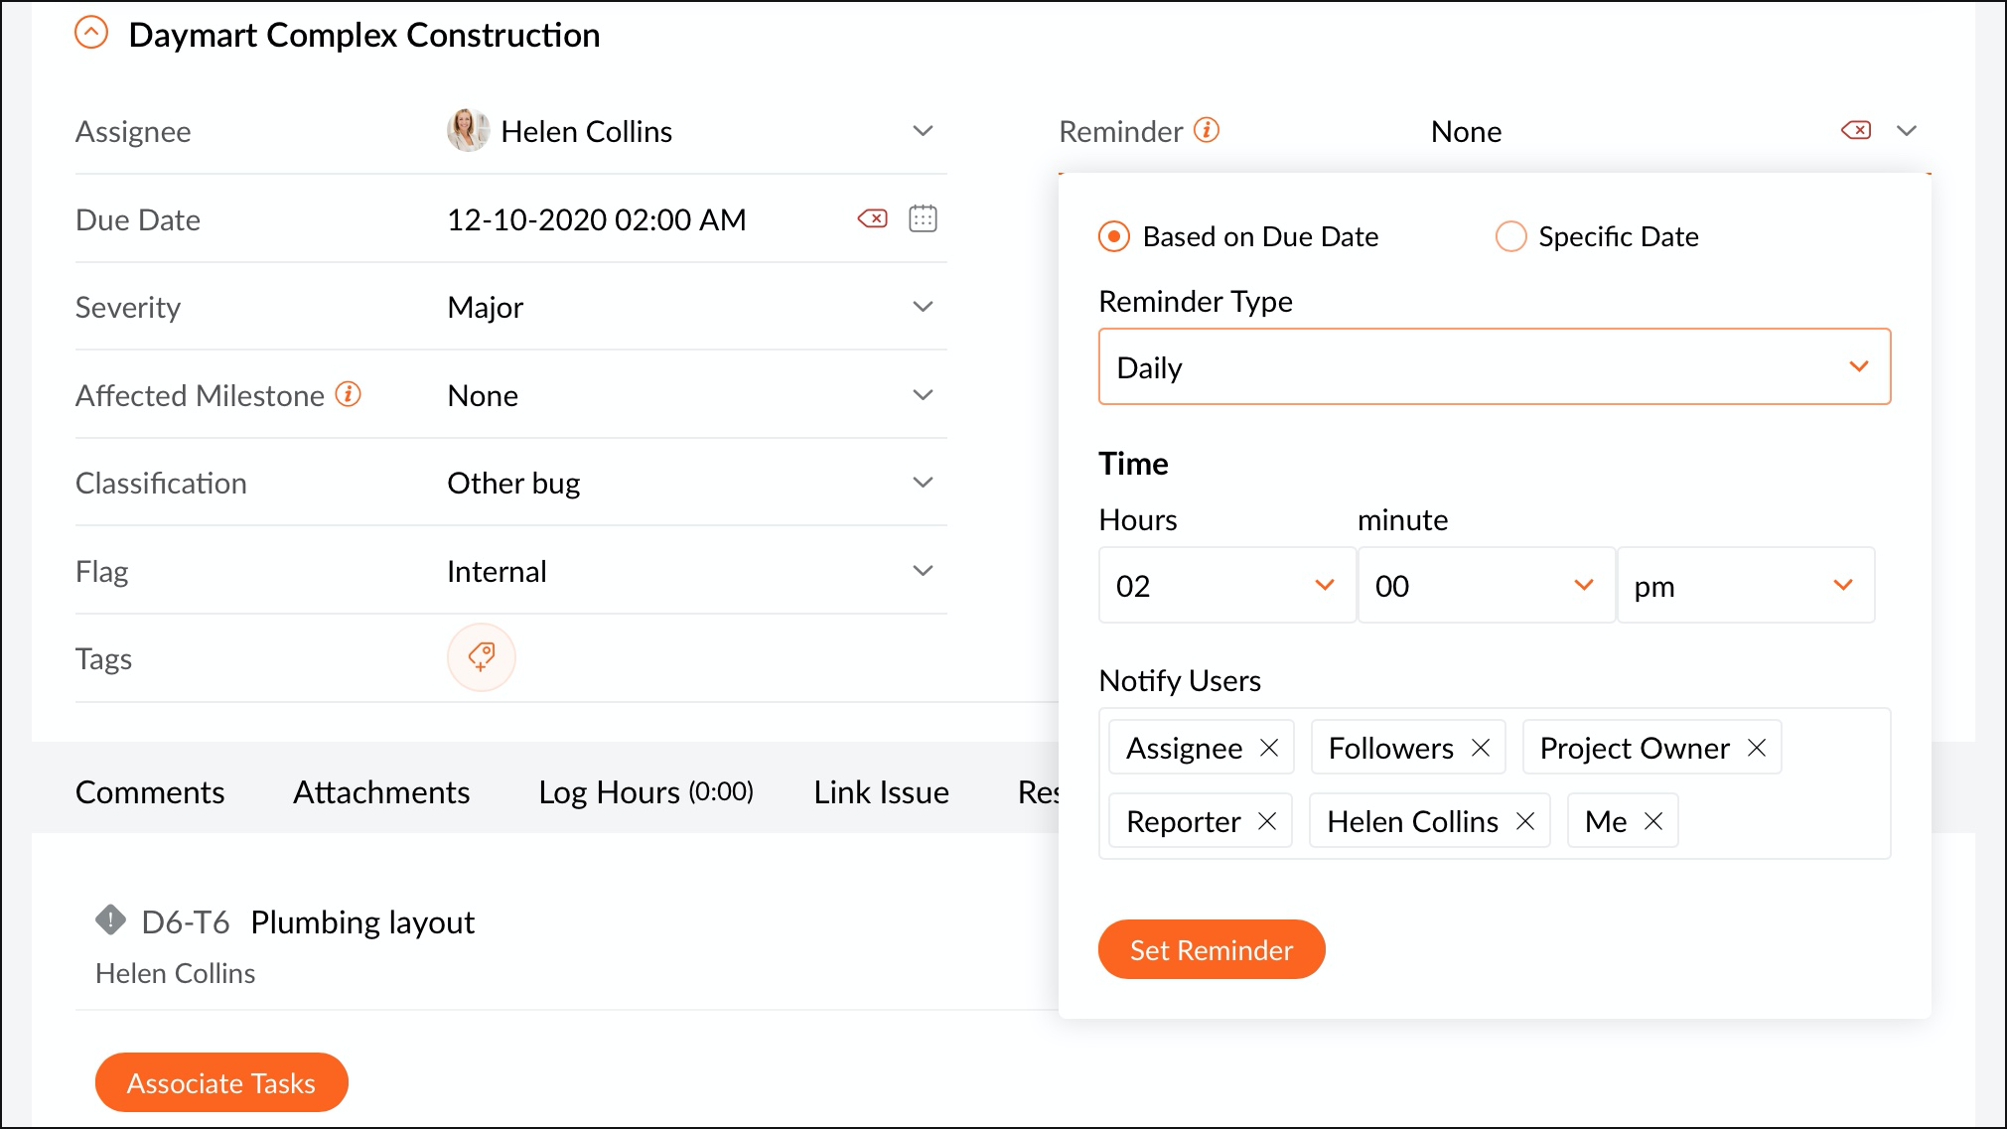The image size is (2007, 1129).
Task: Open the am/pm dropdown
Action: (1745, 586)
